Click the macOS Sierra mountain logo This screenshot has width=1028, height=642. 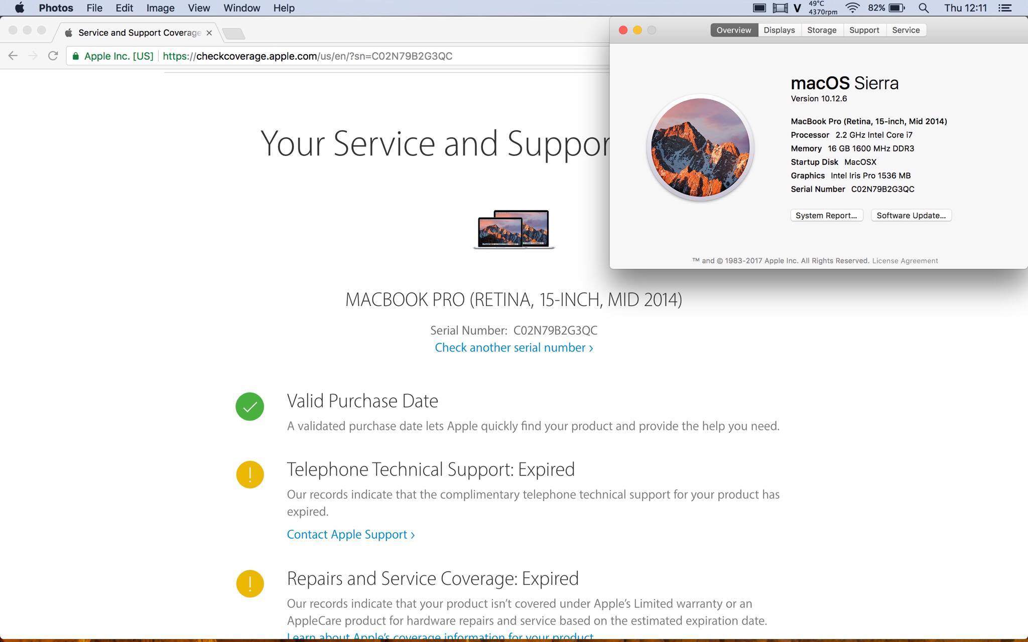(700, 147)
